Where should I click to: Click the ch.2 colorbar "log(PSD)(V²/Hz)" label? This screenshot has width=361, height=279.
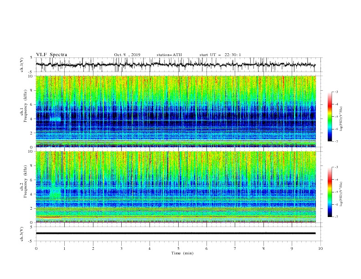pos(341,194)
